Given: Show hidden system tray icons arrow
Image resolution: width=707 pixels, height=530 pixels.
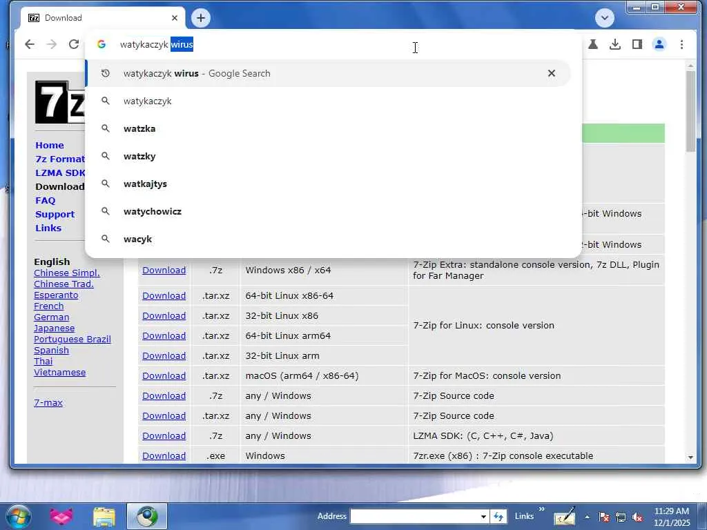Looking at the screenshot, I should click(x=587, y=517).
